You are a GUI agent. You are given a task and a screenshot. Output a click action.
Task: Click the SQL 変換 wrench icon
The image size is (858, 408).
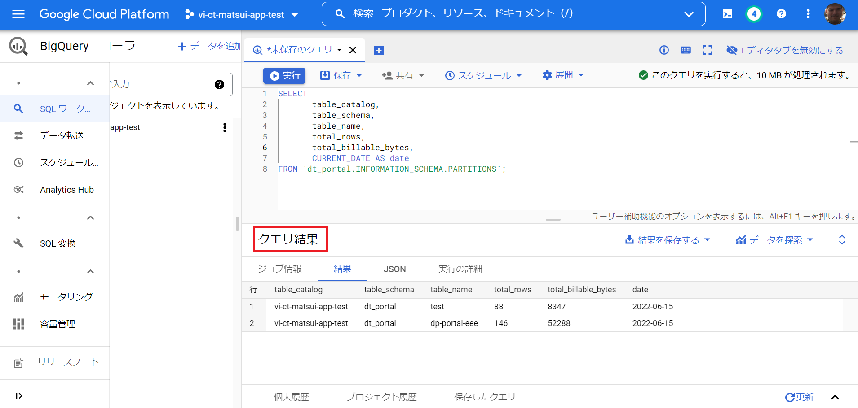18,243
